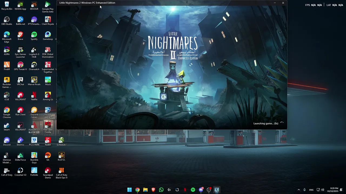
Task: Select Call of Duty Black Ops III icon
Action: coord(62,173)
